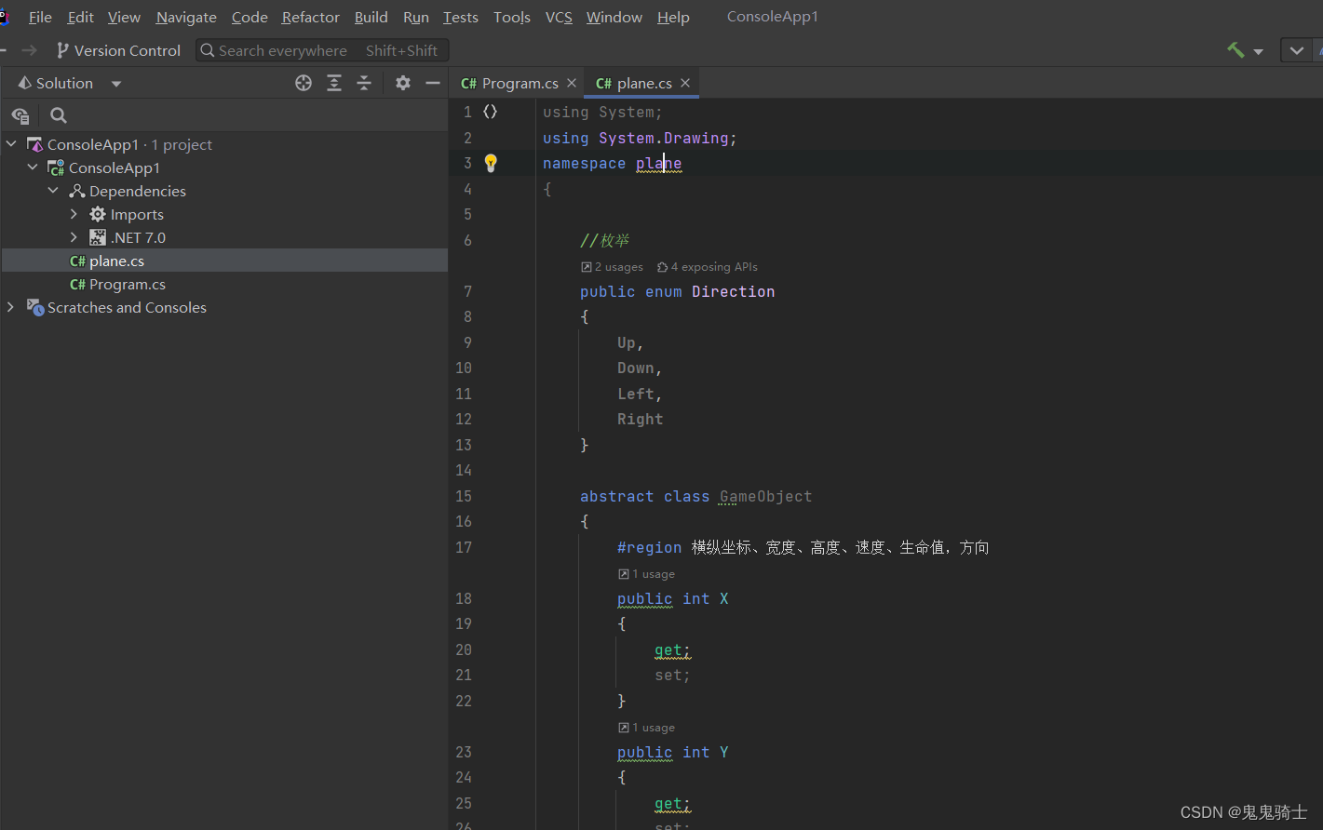
Task: Click '1 usage' hint above int X
Action: [647, 574]
